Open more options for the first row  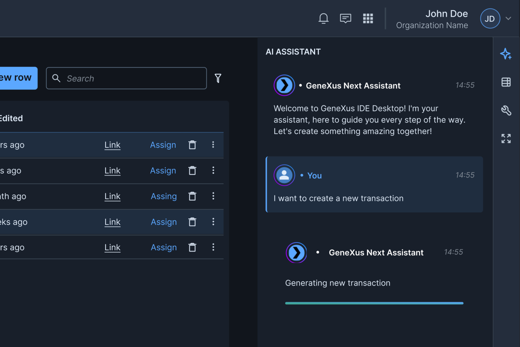coord(213,144)
